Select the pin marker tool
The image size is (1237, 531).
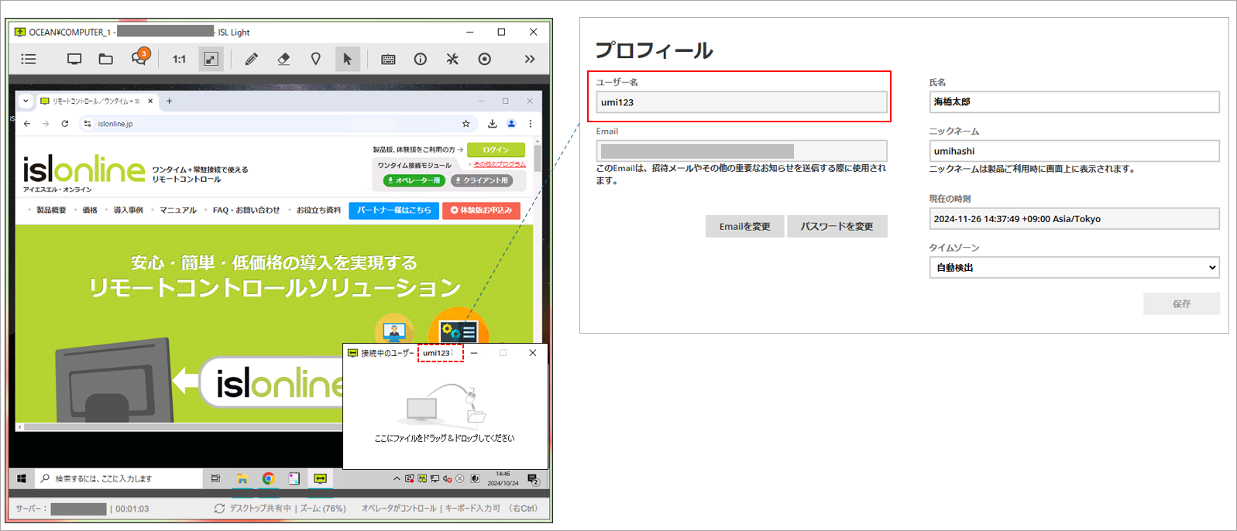point(315,59)
